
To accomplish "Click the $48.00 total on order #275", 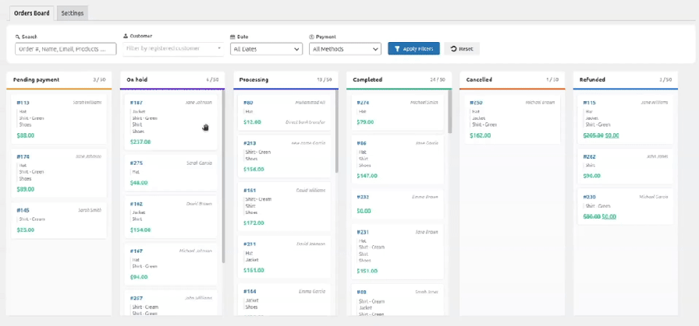I will coord(139,183).
